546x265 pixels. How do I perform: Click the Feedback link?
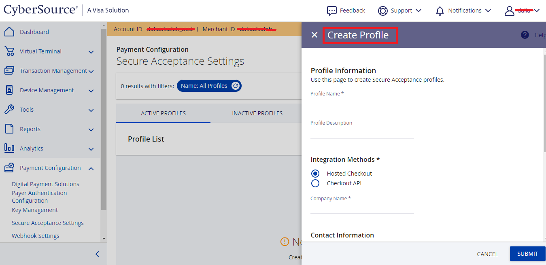[x=353, y=11]
